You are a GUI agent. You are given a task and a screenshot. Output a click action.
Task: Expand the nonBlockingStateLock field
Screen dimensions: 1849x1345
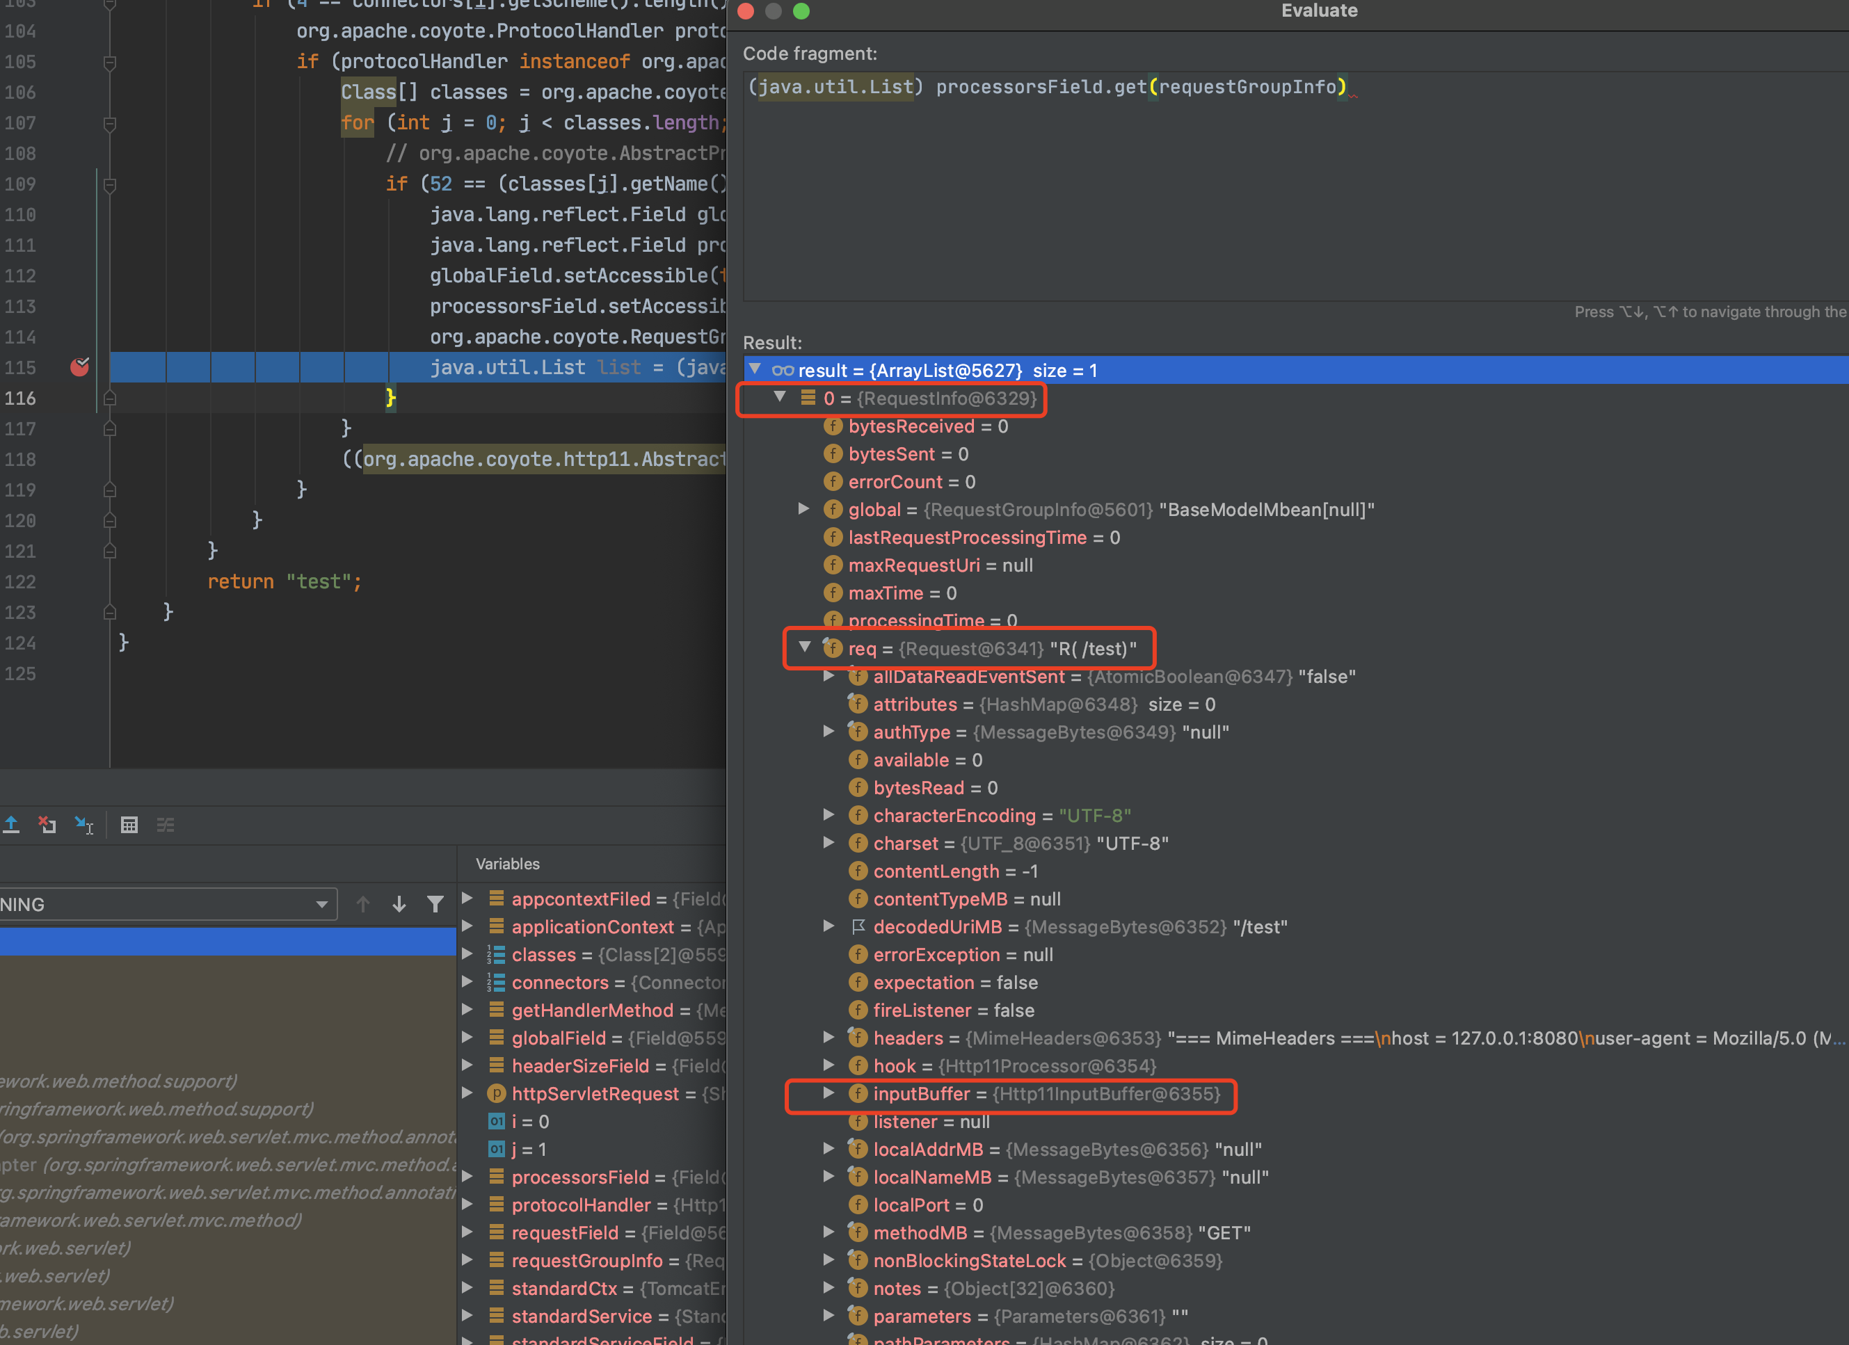coord(829,1259)
